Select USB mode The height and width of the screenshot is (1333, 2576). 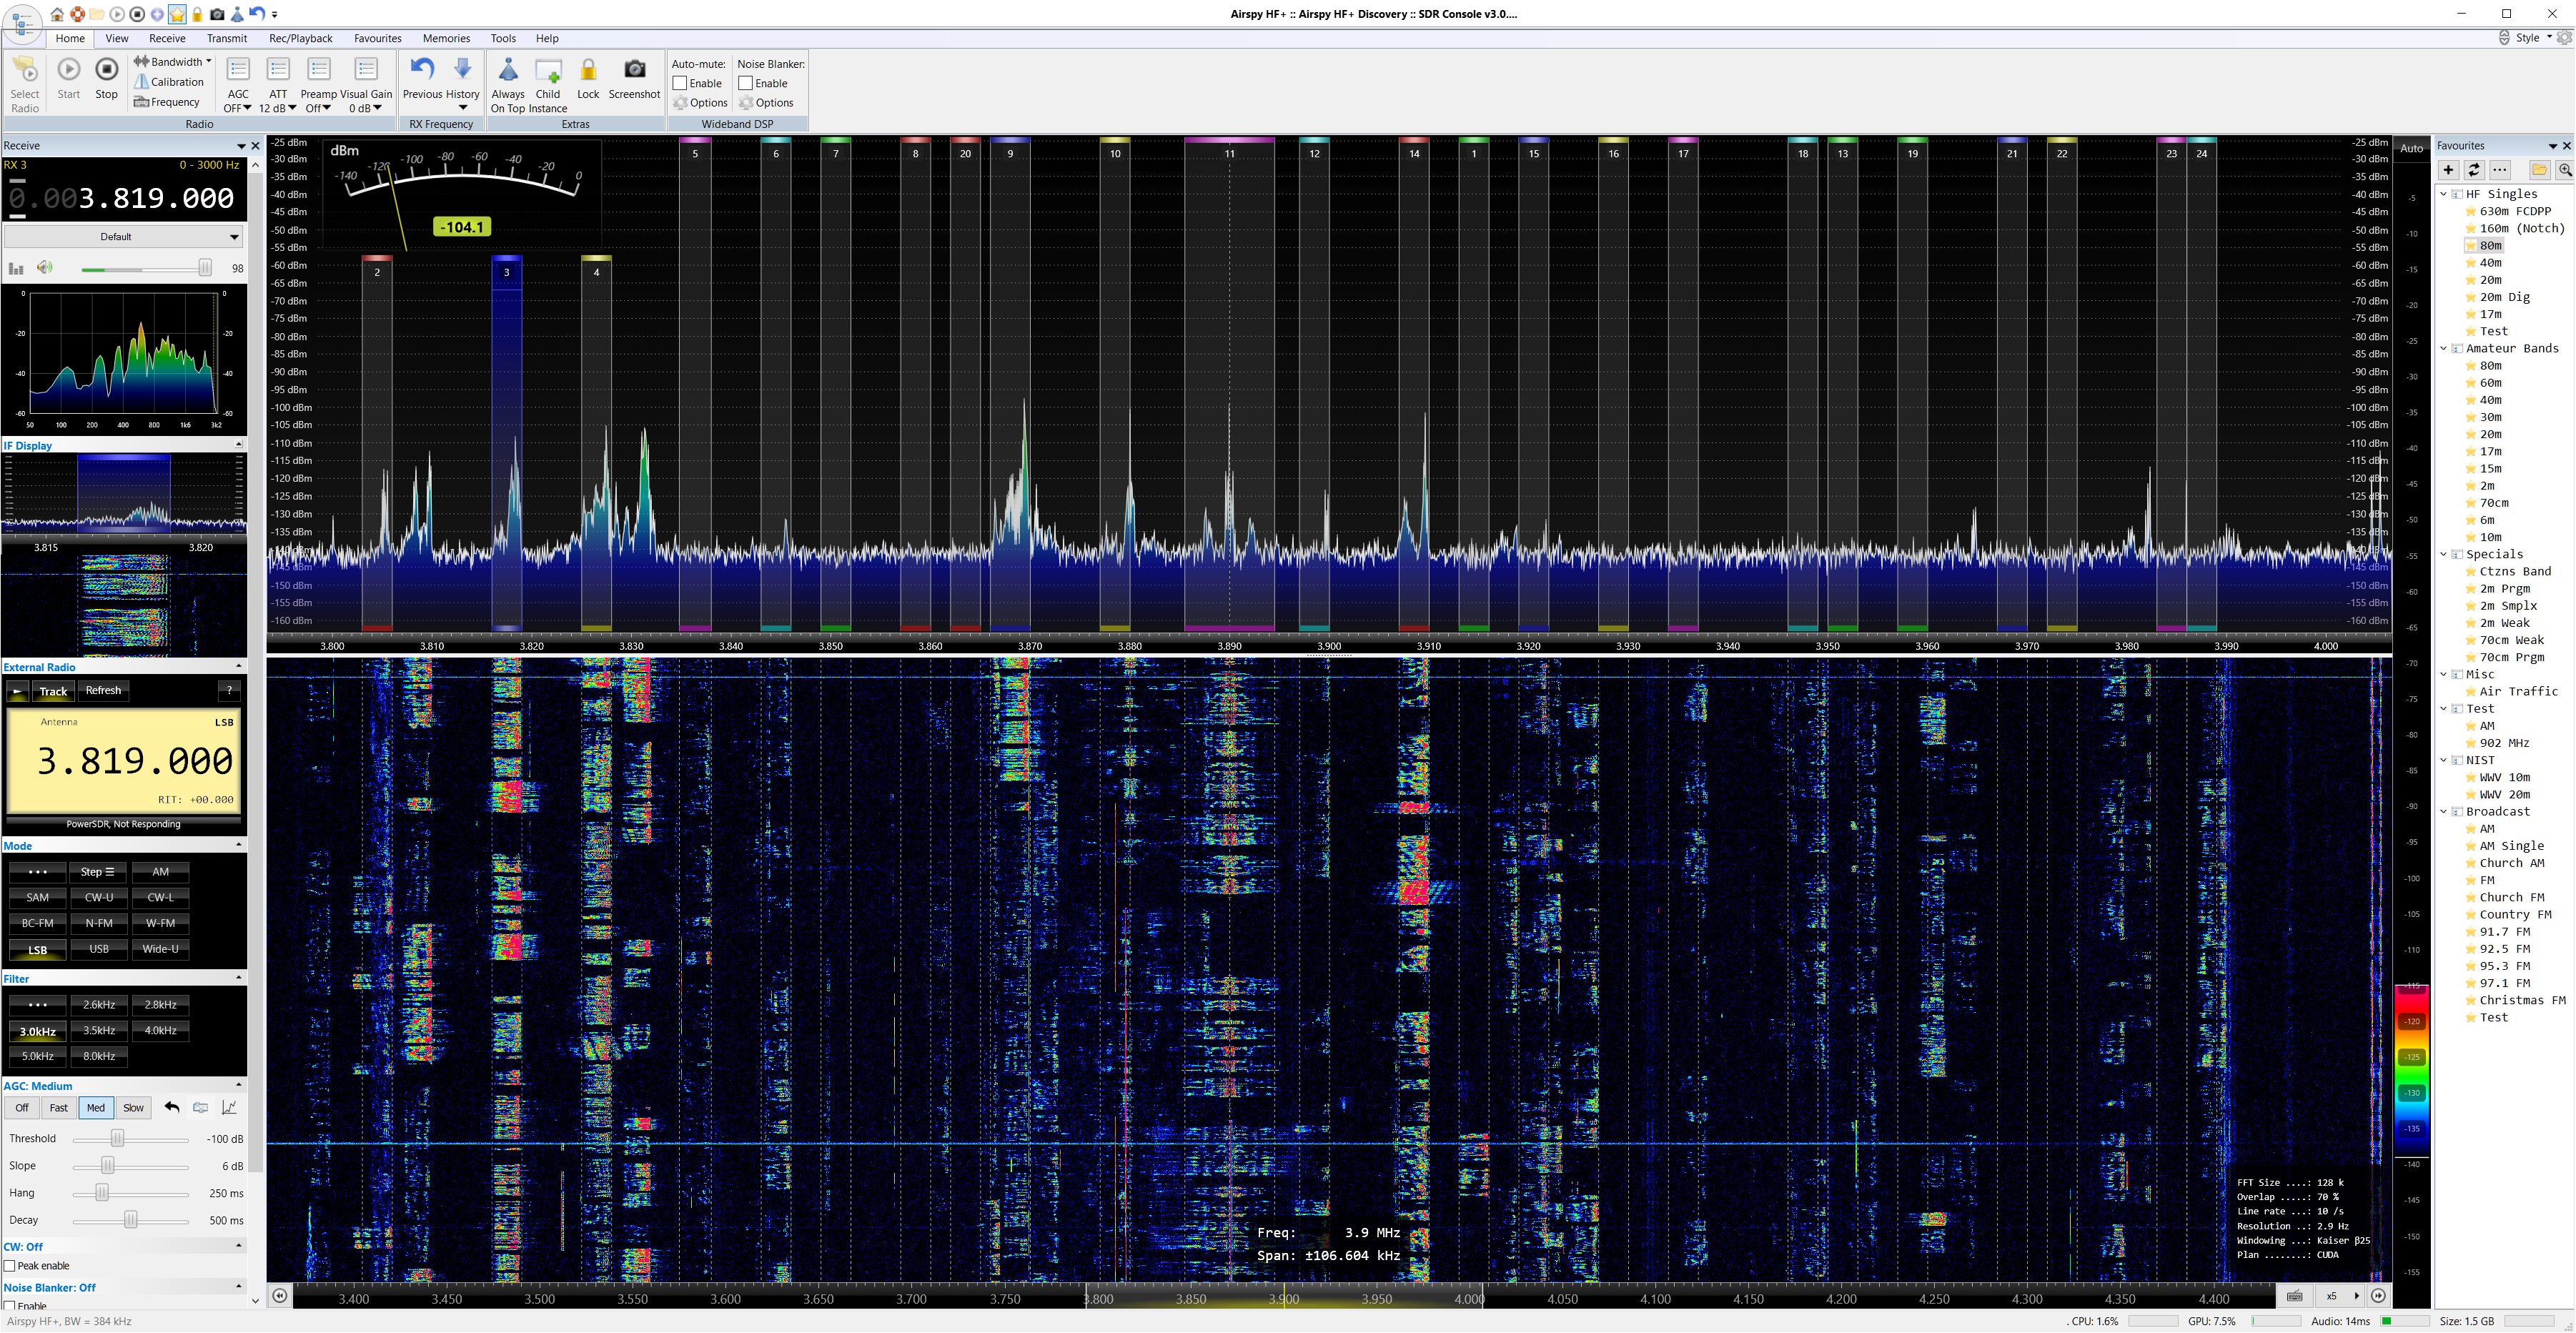[99, 949]
